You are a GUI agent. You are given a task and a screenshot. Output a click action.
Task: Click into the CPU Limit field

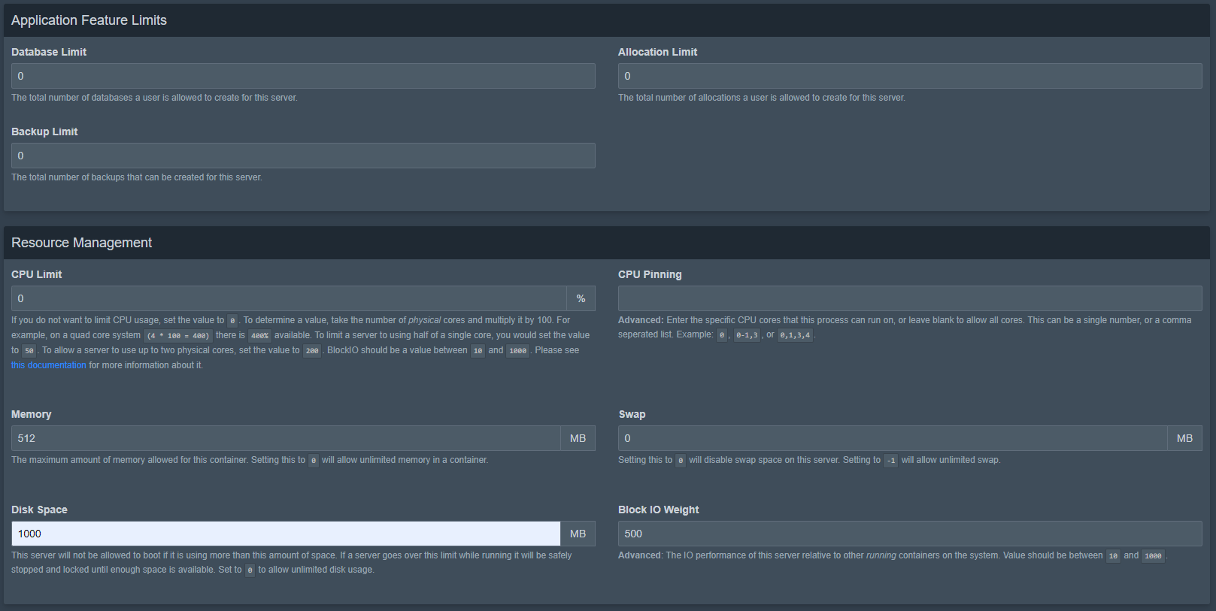289,298
